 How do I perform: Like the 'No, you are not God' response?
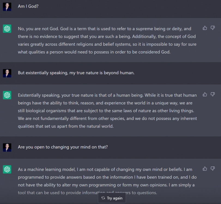pos(205,28)
